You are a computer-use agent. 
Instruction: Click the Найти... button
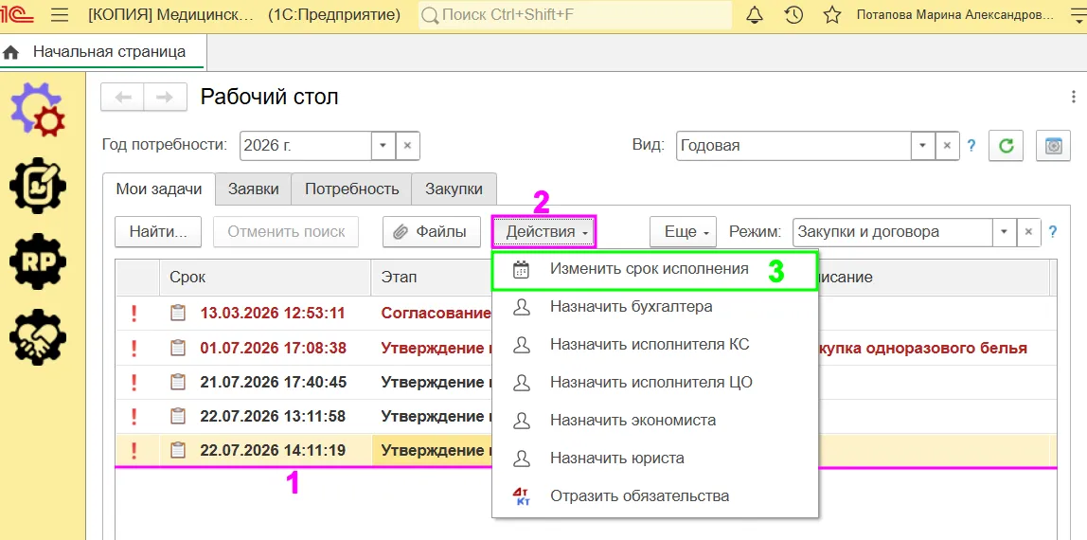tap(158, 231)
